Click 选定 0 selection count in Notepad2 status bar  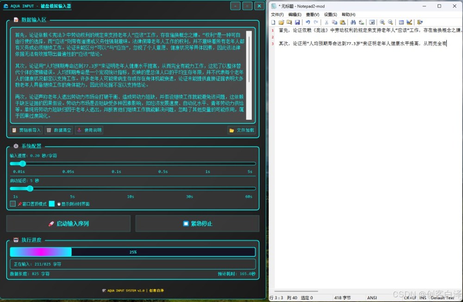[307, 298]
